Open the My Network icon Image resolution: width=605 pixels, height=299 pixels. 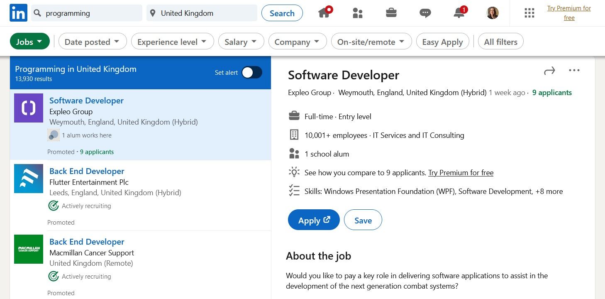(x=358, y=13)
